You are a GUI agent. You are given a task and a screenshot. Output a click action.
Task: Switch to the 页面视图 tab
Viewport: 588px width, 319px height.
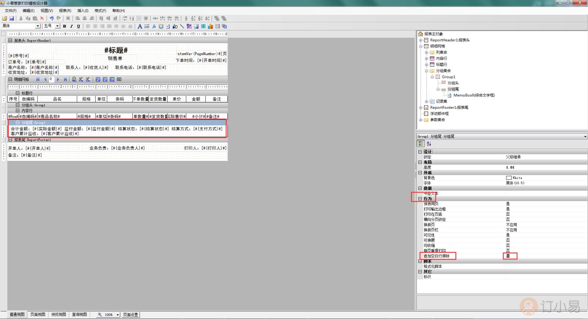point(38,315)
